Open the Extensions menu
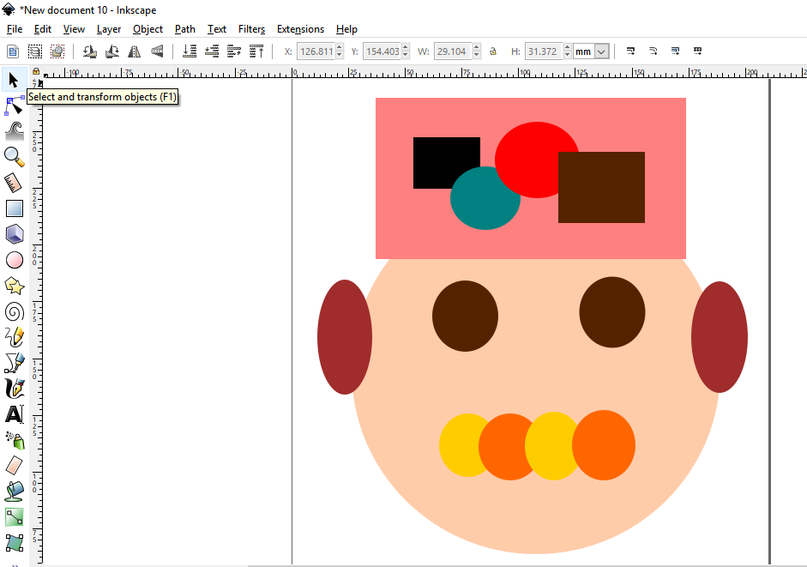Screen dimensions: 807x567 click(x=300, y=29)
